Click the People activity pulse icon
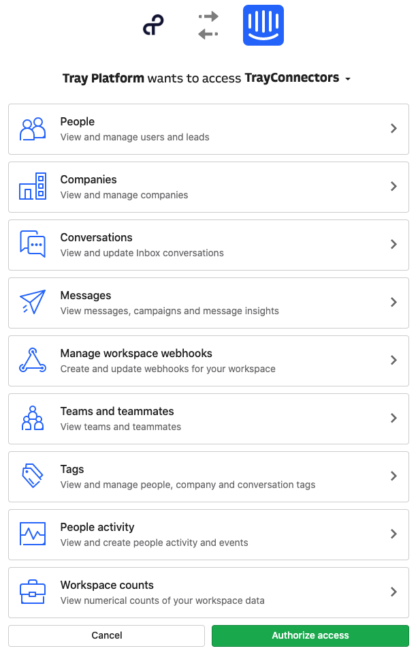This screenshot has height=655, width=418. [x=33, y=534]
